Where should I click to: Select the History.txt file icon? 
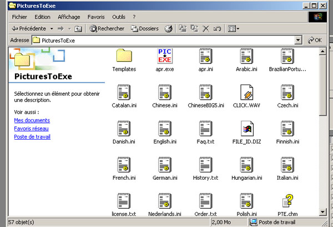[205, 165]
